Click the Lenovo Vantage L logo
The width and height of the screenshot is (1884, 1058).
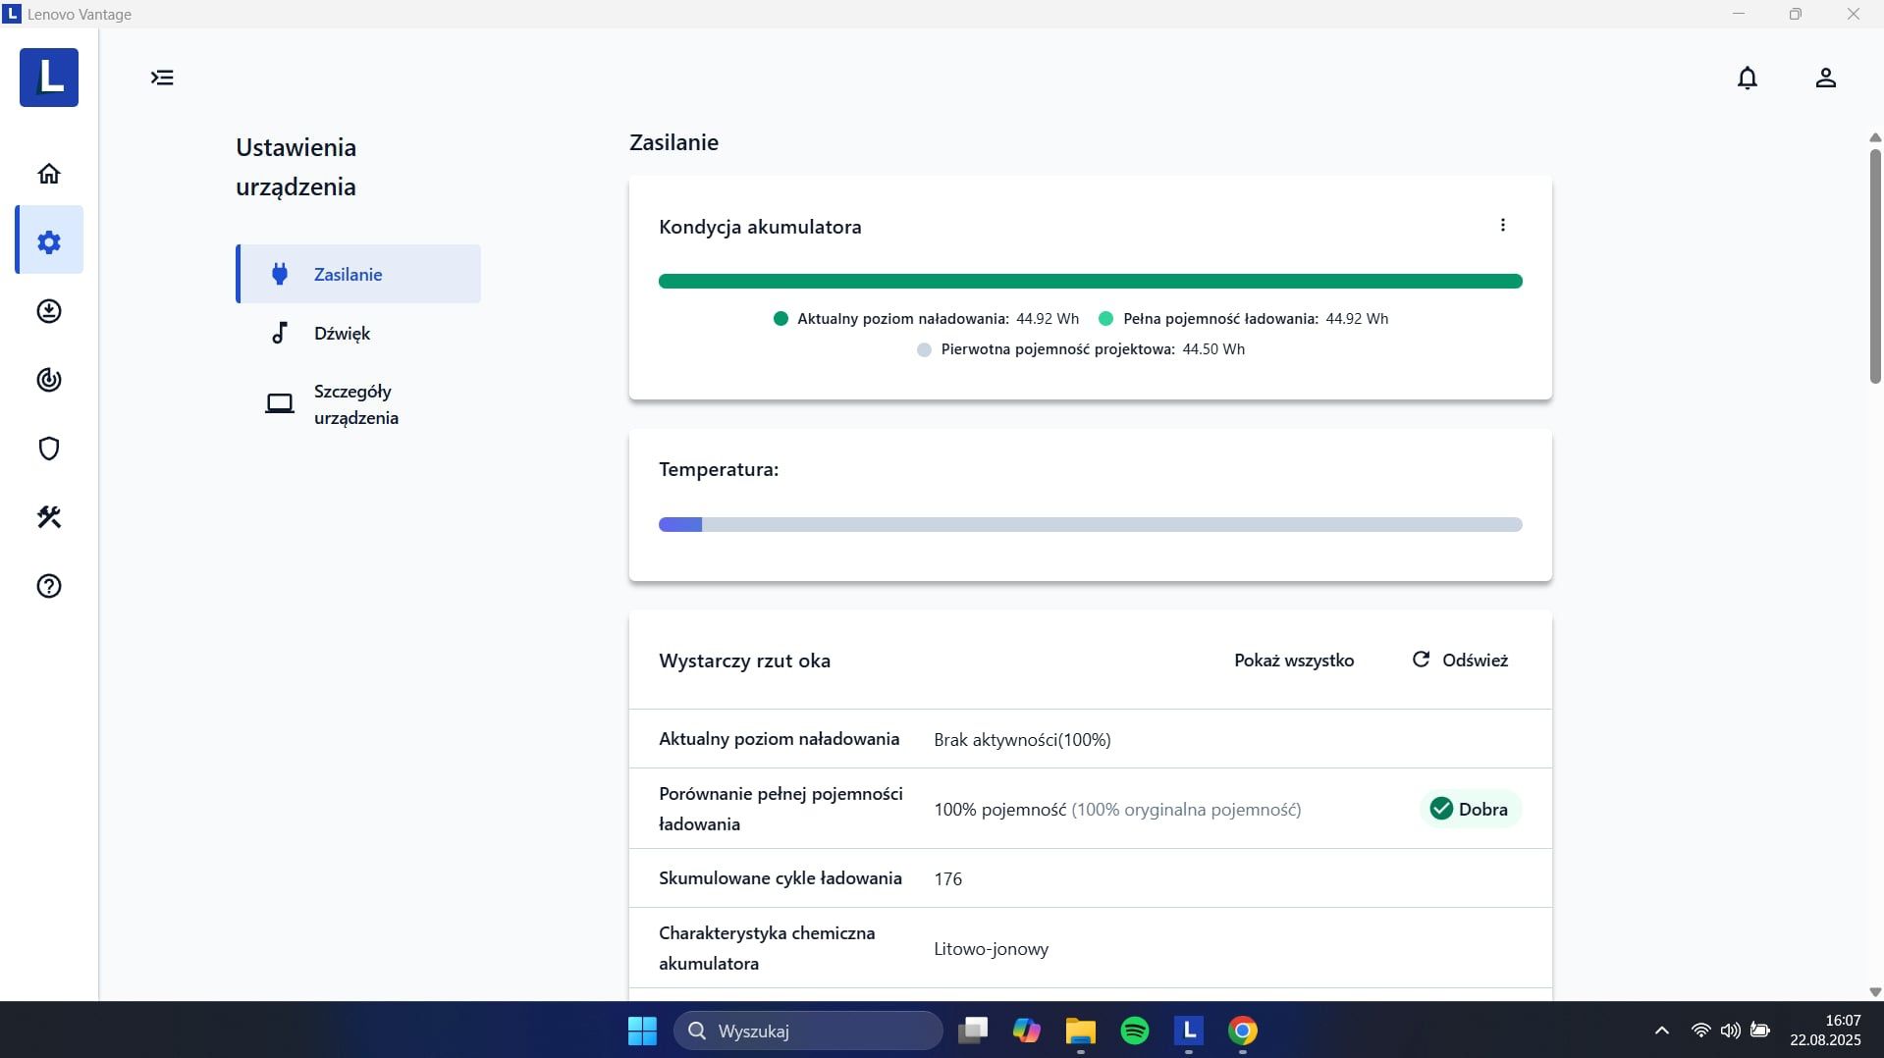[49, 78]
